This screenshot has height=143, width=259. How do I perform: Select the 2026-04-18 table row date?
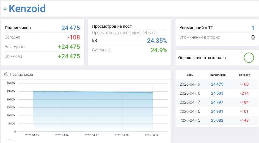[x=190, y=93]
